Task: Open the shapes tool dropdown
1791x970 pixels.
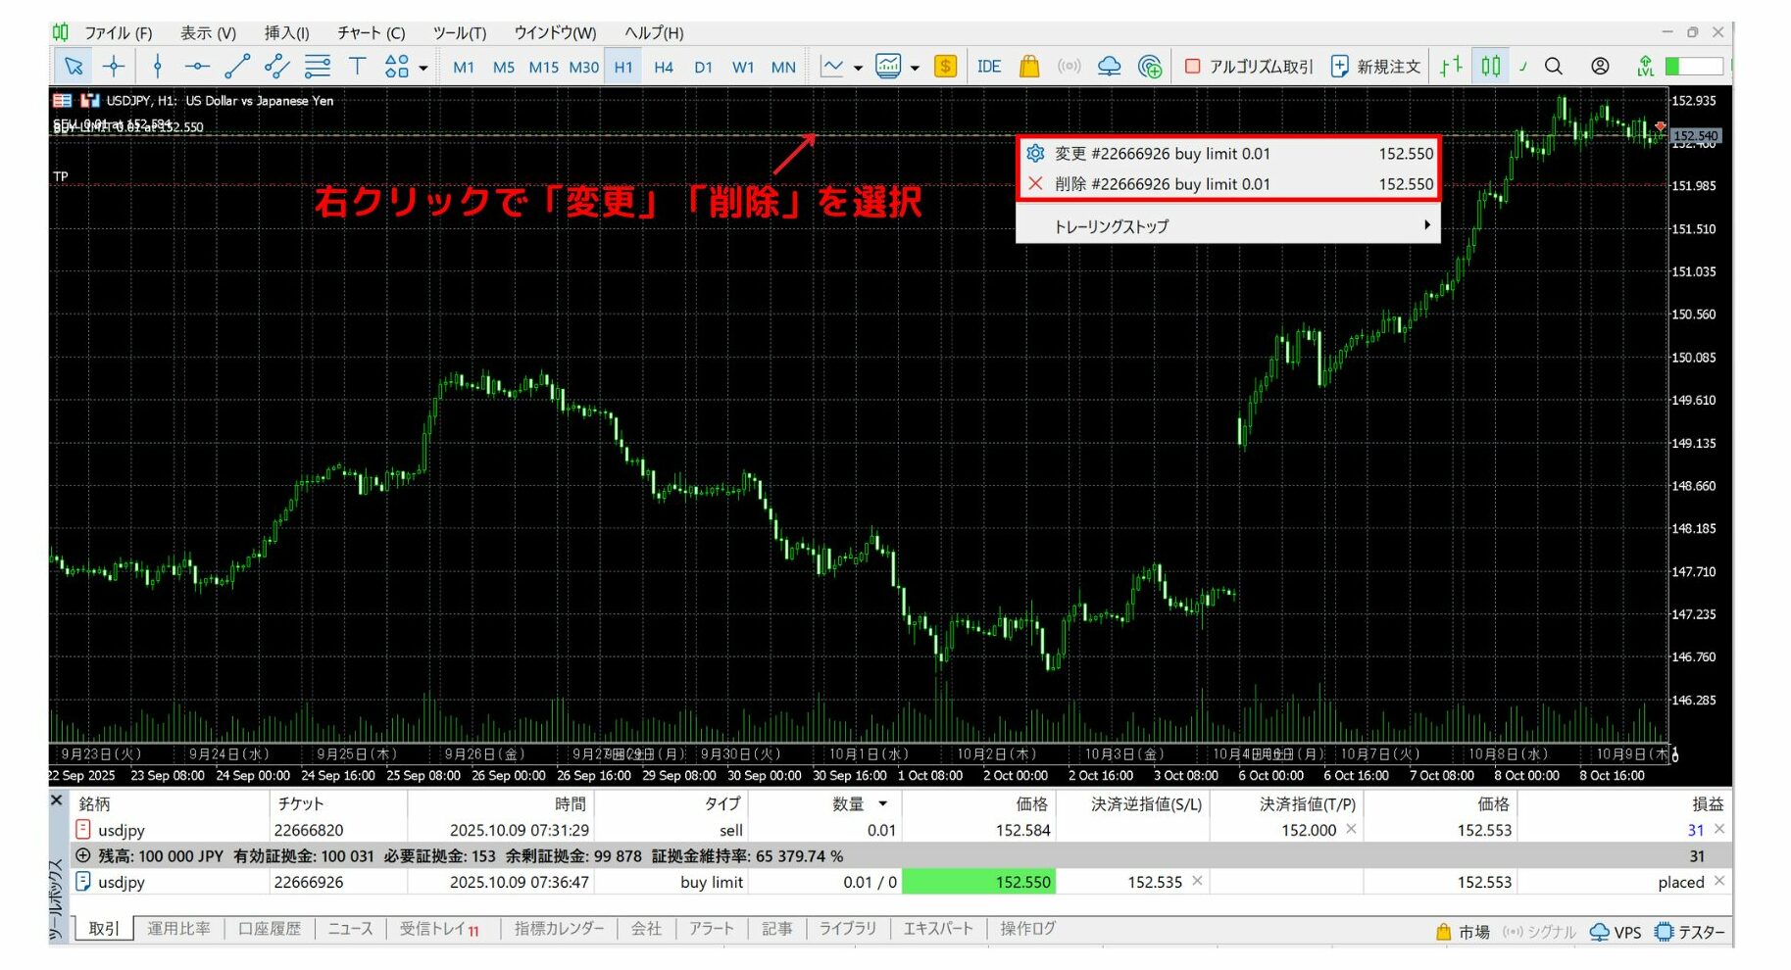Action: (422, 69)
